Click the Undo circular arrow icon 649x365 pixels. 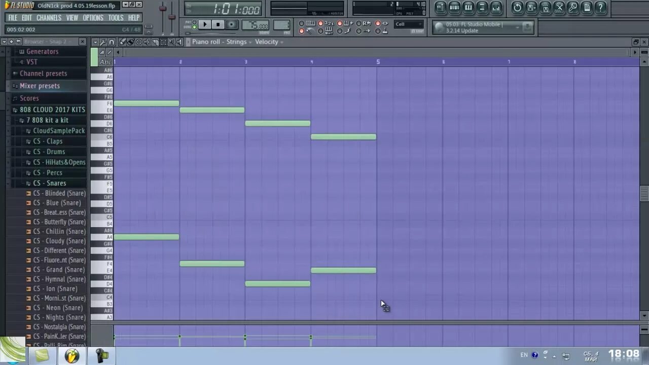point(517,7)
